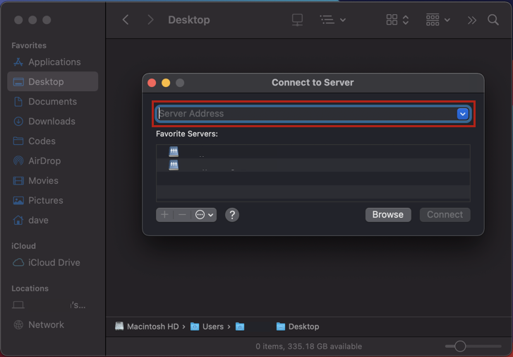This screenshot has width=513, height=357.
Task: Click the iCloud Drive cloud icon
Action: pyautogui.click(x=18, y=262)
